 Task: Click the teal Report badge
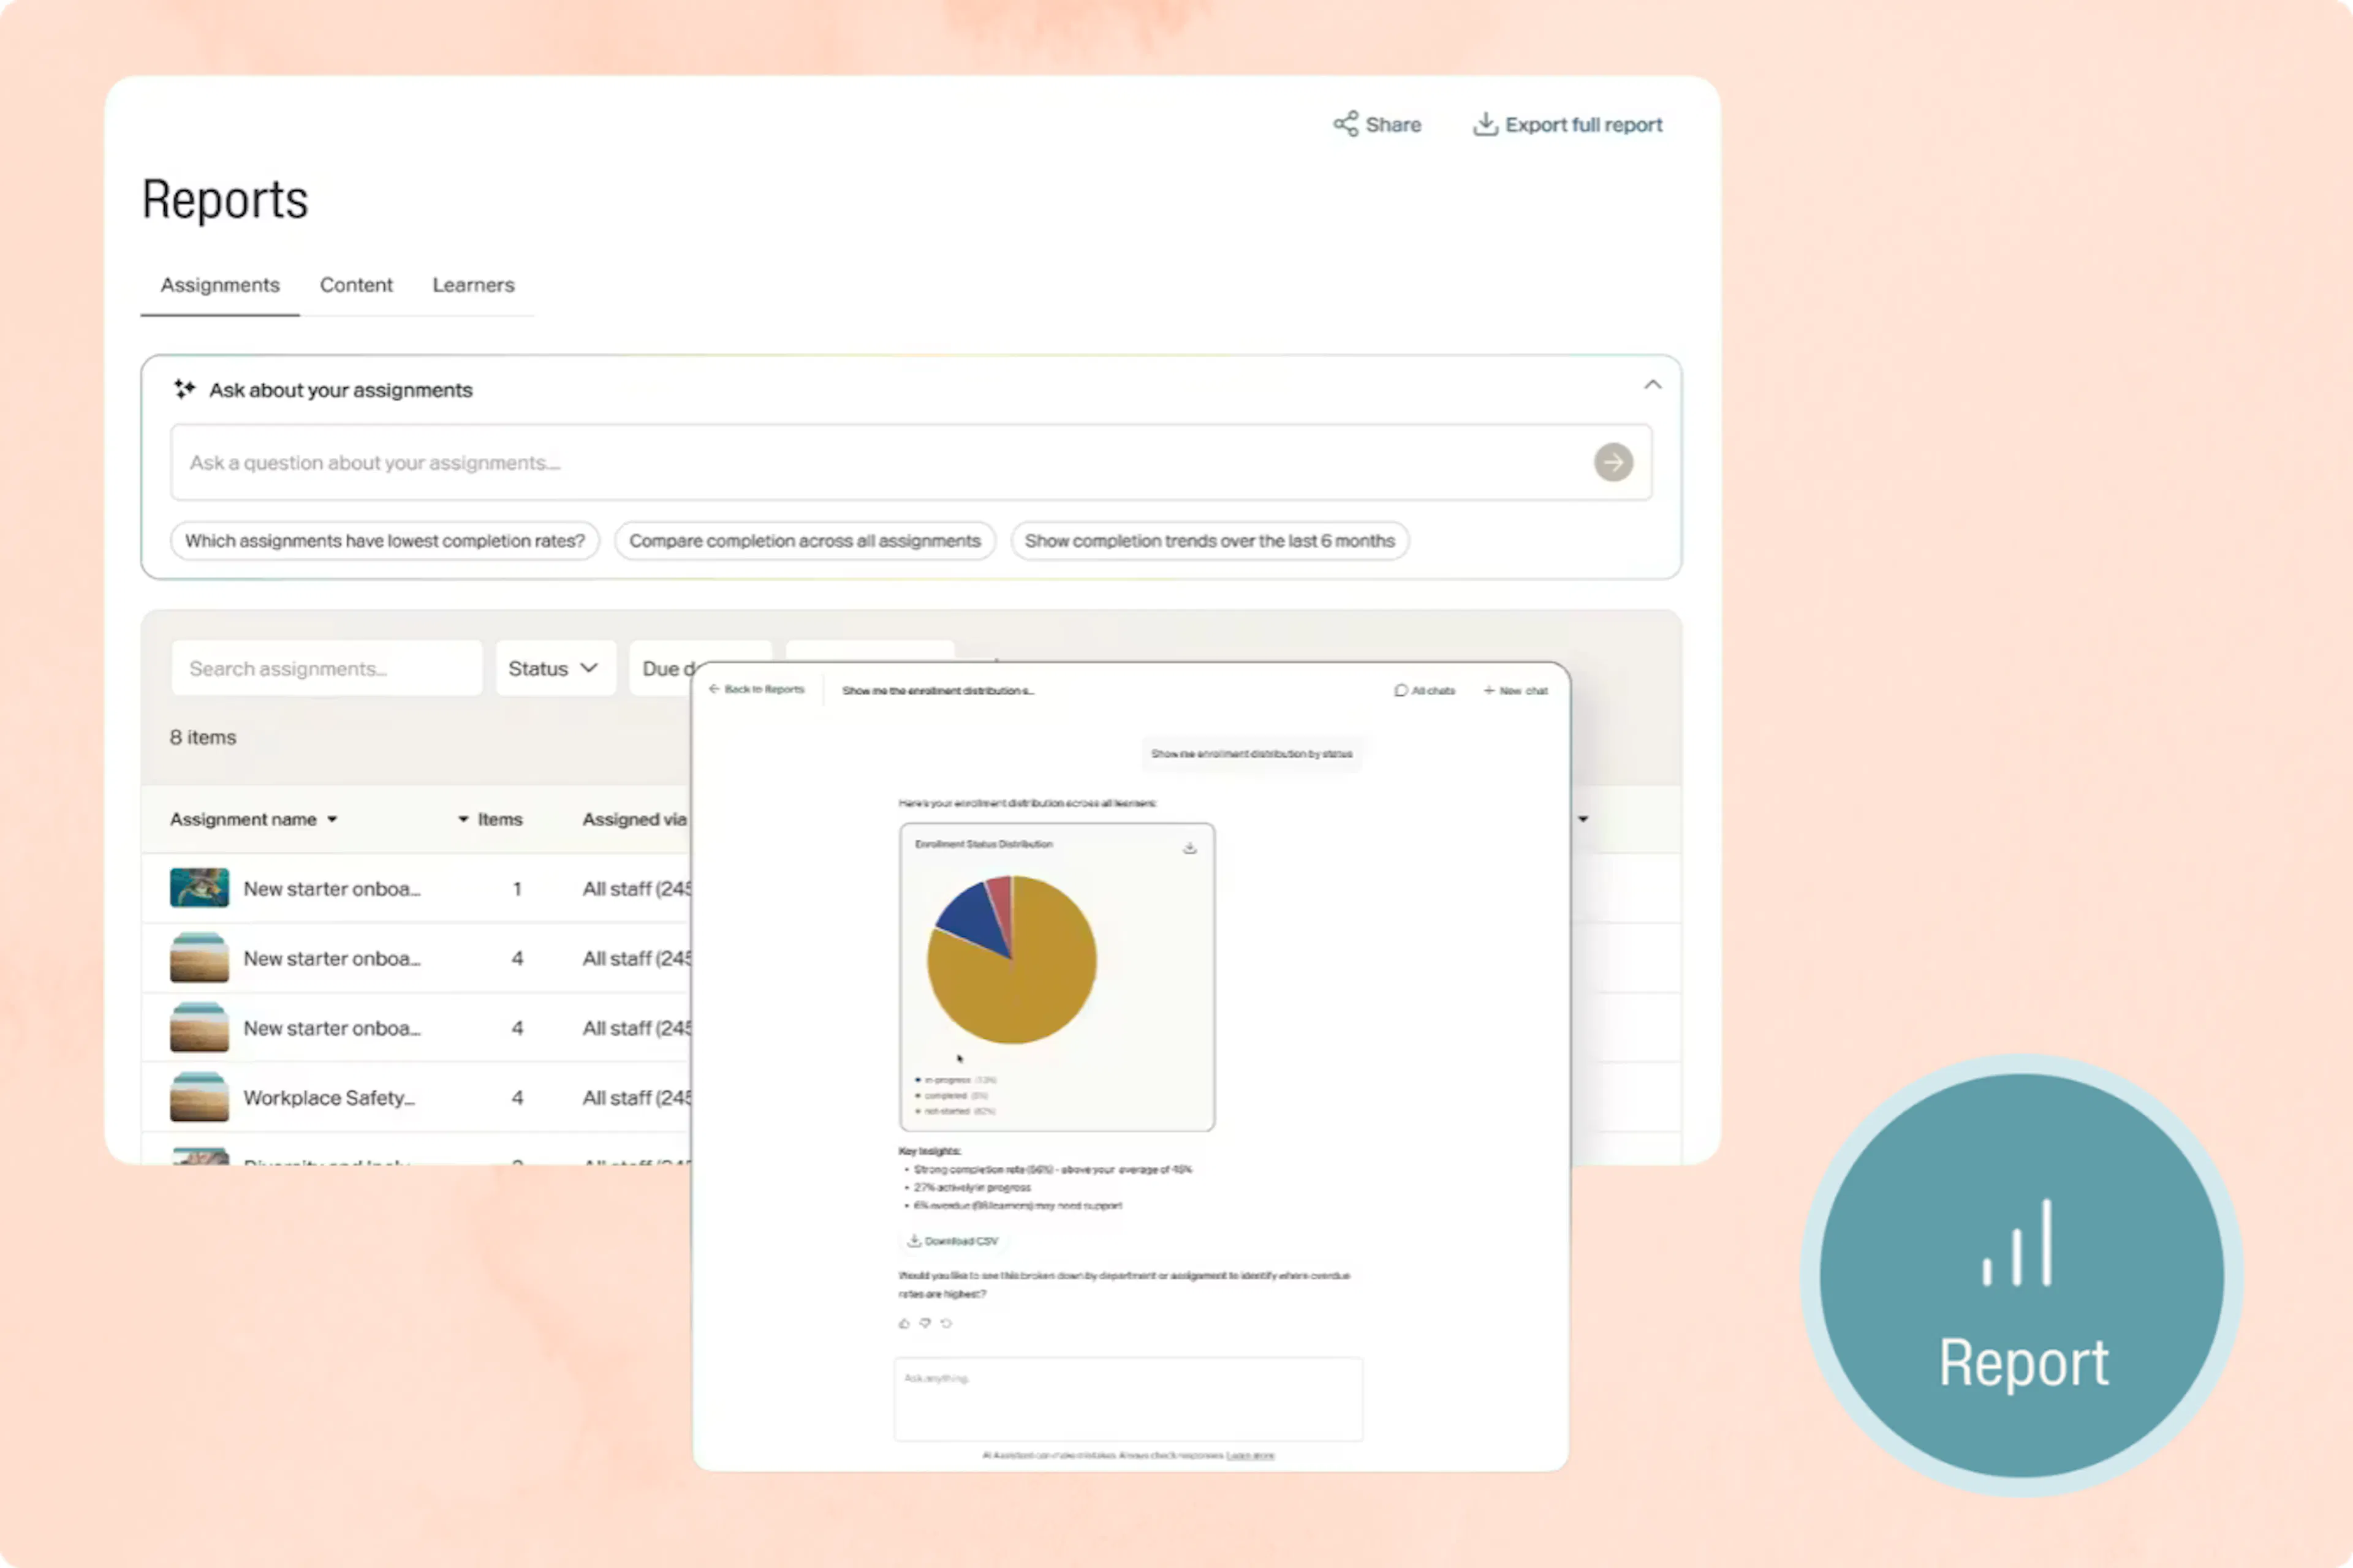point(2022,1276)
